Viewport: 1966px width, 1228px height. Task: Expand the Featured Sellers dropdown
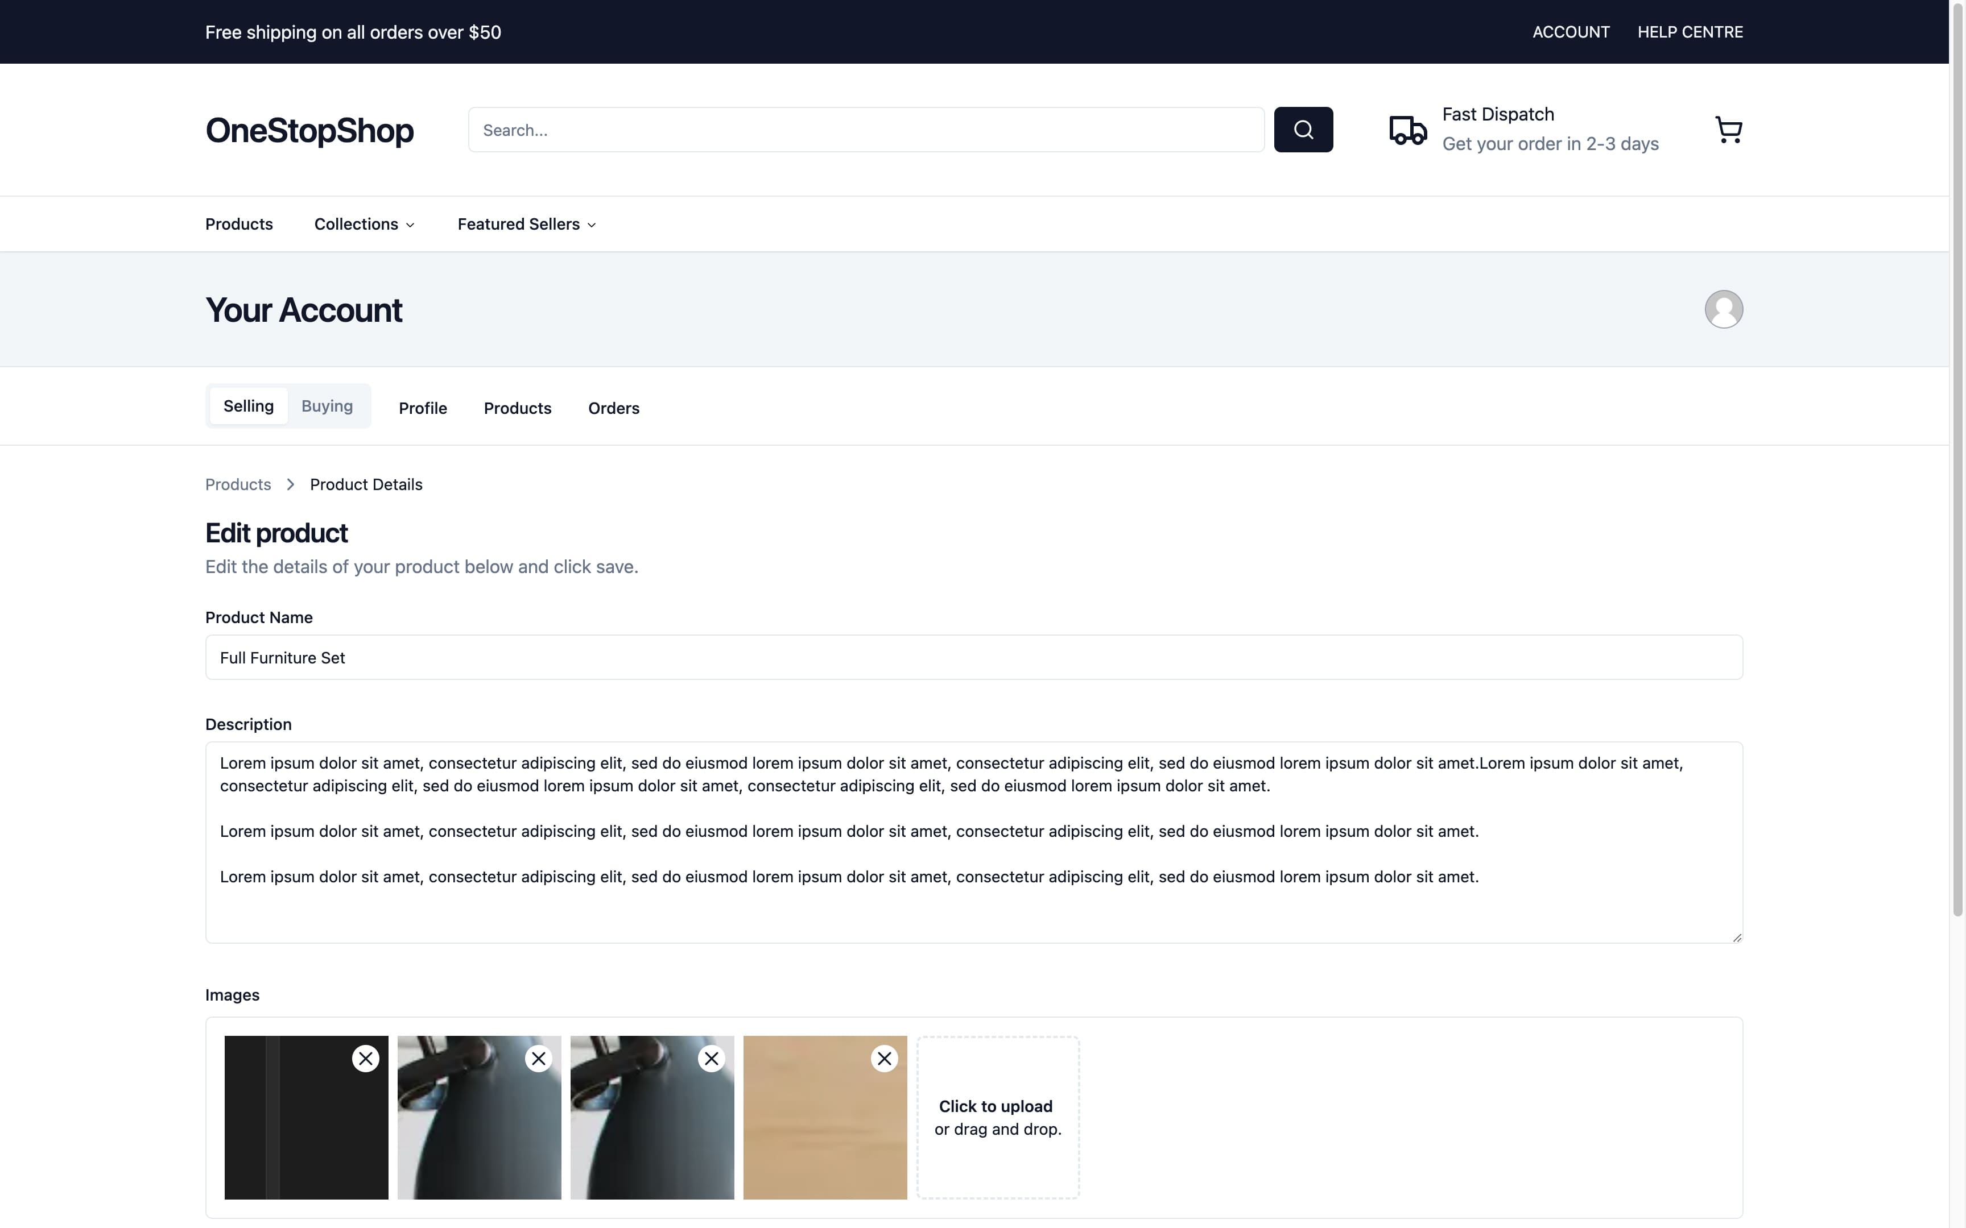click(525, 223)
